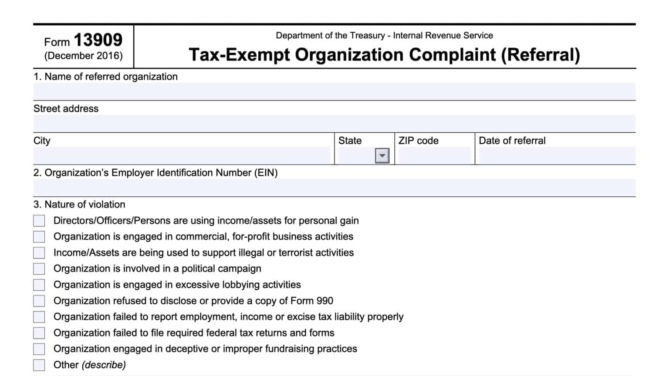Click the Tax-Exempt Organization Complaint title
This screenshot has height=376, width=669.
click(384, 55)
